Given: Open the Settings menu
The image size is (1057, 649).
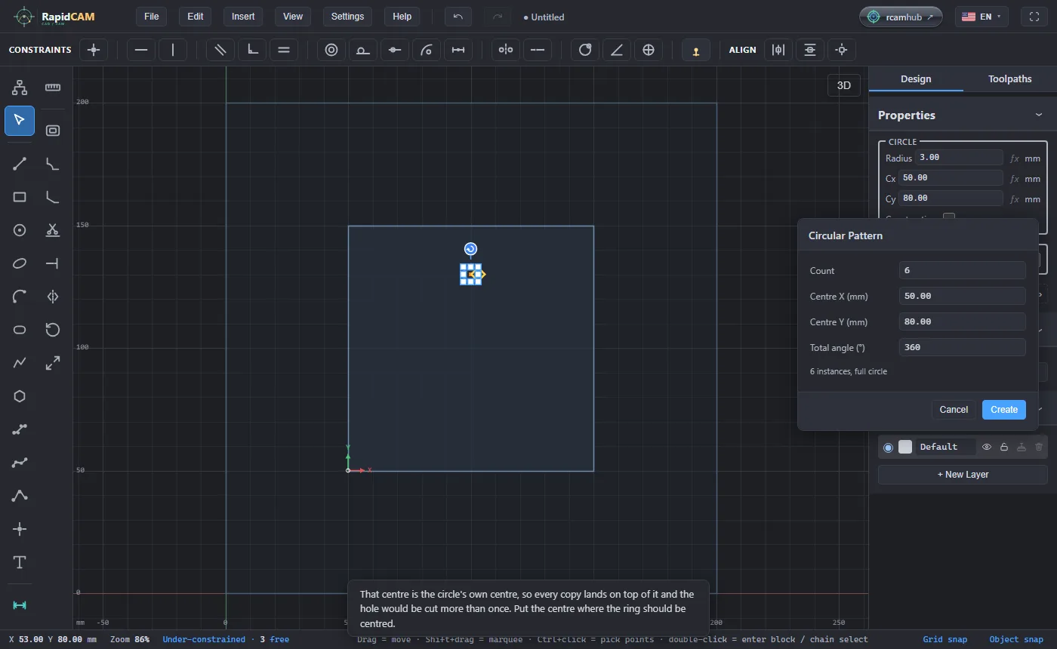Looking at the screenshot, I should pyautogui.click(x=347, y=17).
